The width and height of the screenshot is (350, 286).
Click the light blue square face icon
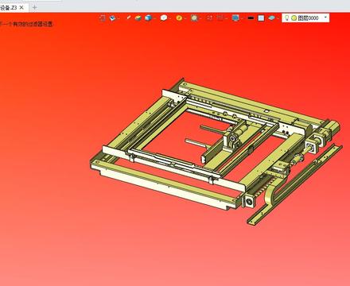261,18
